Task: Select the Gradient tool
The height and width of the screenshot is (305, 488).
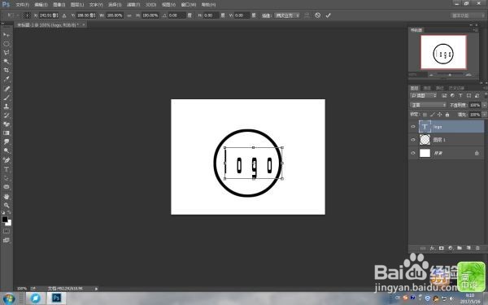Action: tap(7, 133)
